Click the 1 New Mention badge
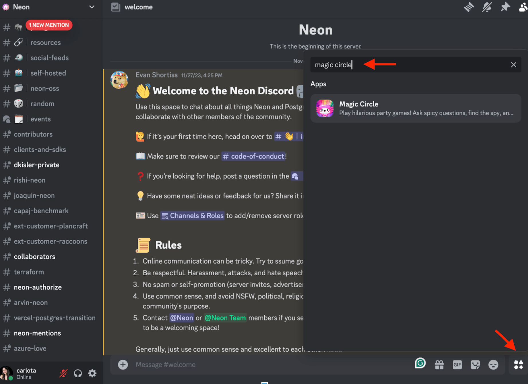Viewport: 528px width, 384px height. click(x=49, y=25)
